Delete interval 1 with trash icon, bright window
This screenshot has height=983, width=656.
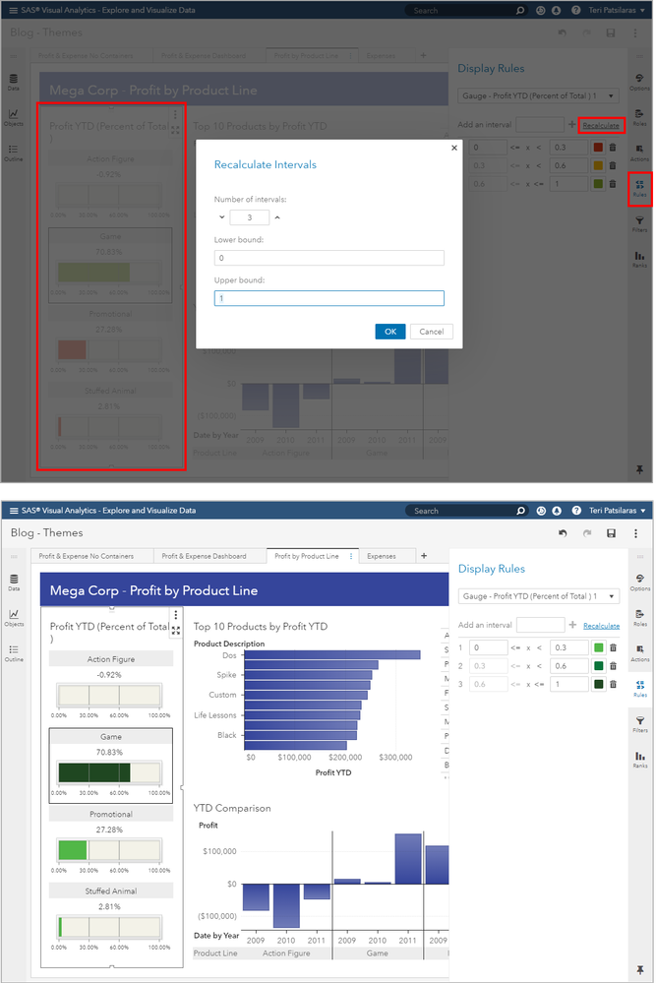[614, 647]
